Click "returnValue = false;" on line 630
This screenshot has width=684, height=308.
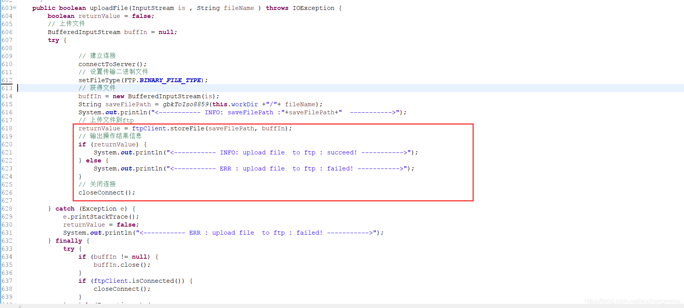[101, 225]
